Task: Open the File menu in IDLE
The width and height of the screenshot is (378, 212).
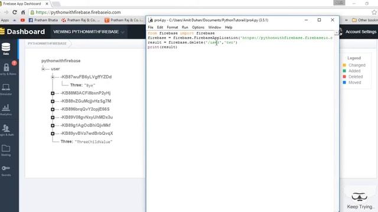Action: tap(151, 28)
